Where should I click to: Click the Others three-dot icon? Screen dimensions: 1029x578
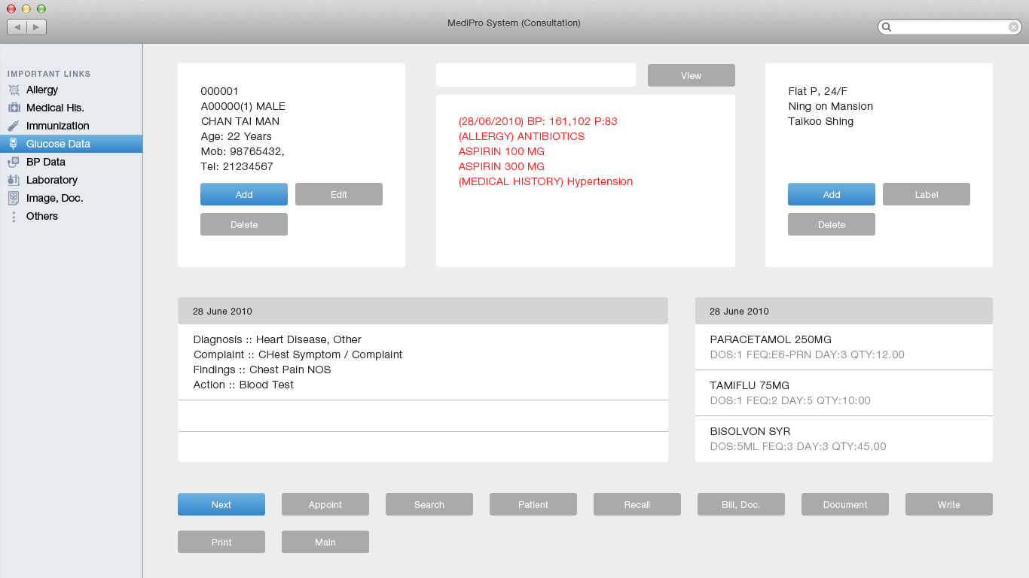pyautogui.click(x=14, y=216)
